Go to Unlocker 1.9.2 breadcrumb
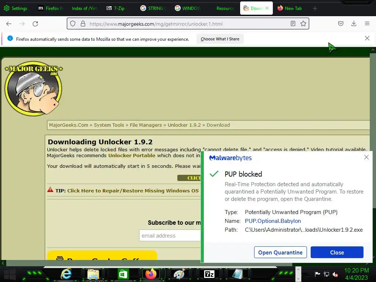The width and height of the screenshot is (376, 282). pyautogui.click(x=184, y=125)
